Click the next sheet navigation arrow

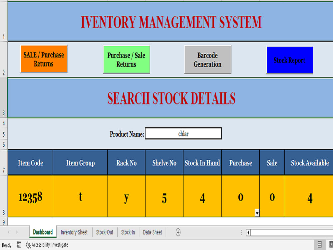[16, 232]
